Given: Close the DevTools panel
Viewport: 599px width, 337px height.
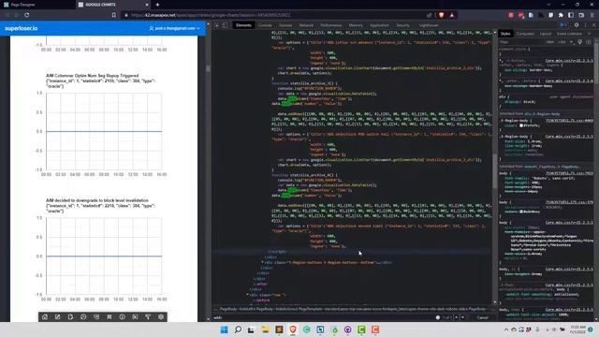Looking at the screenshot, I should [x=594, y=25].
